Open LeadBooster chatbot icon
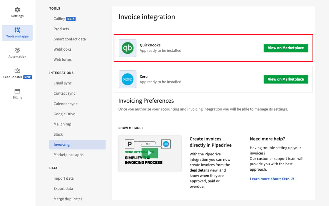The width and height of the screenshot is (329, 206). pyautogui.click(x=17, y=71)
